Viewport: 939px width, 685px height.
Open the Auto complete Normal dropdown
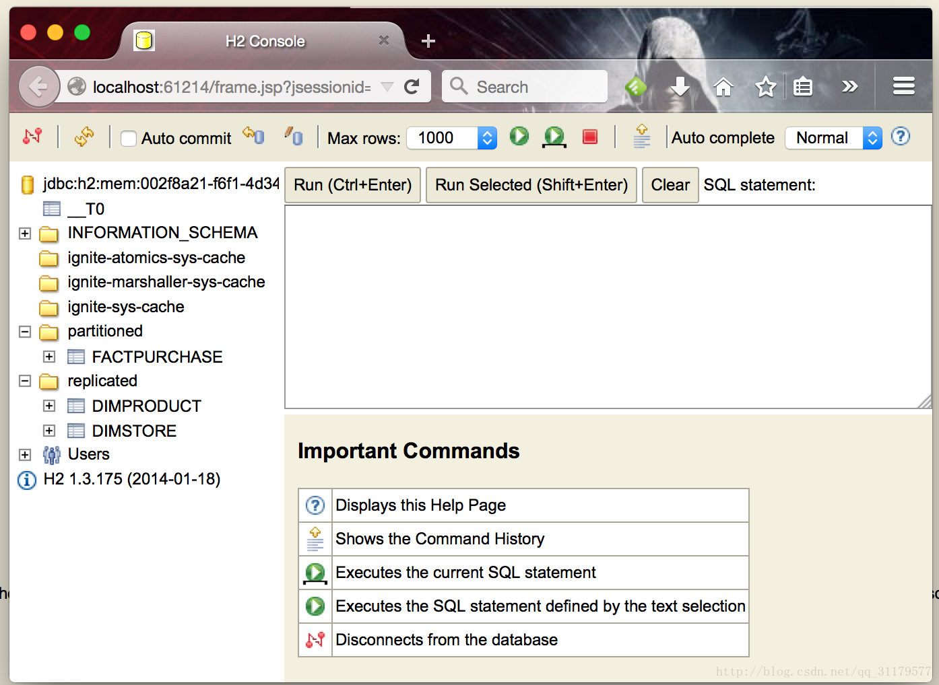(x=833, y=138)
